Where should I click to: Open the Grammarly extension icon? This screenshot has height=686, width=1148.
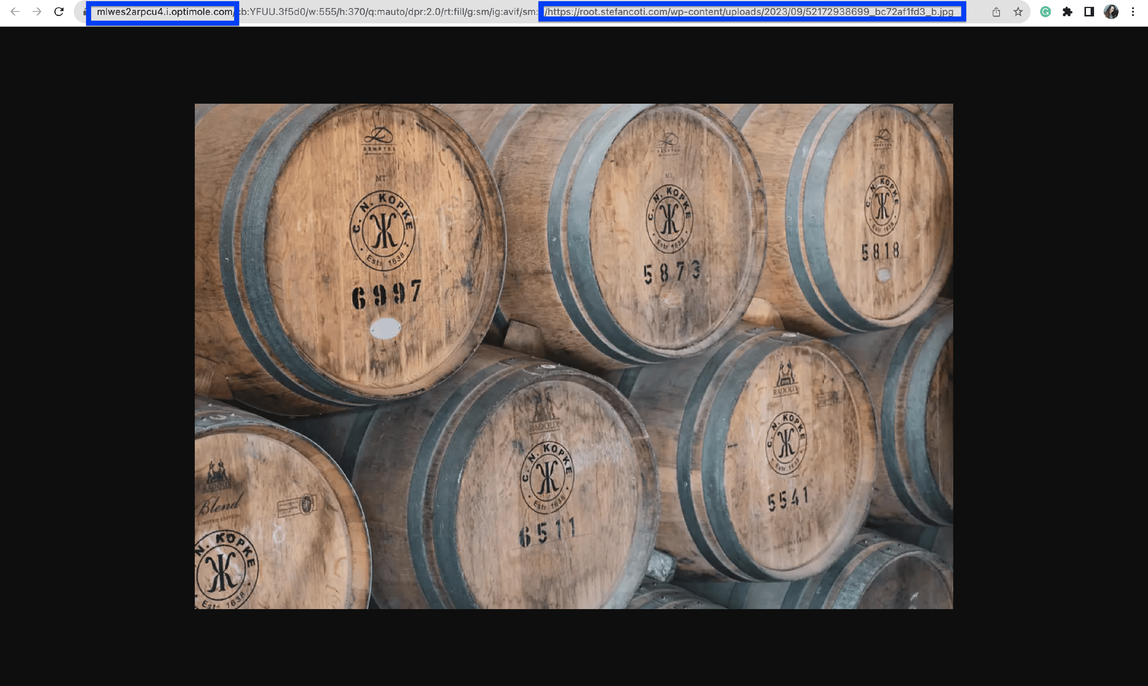click(1045, 12)
